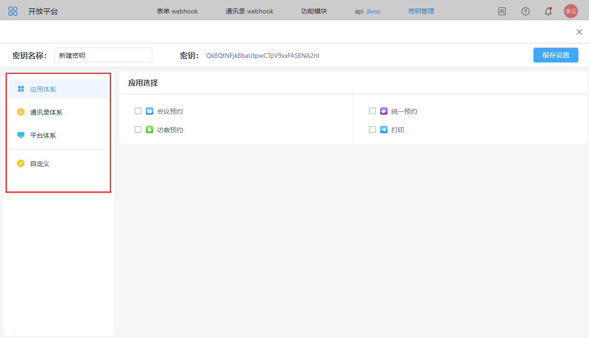Open the notifications bell
The height and width of the screenshot is (338, 589).
point(548,11)
